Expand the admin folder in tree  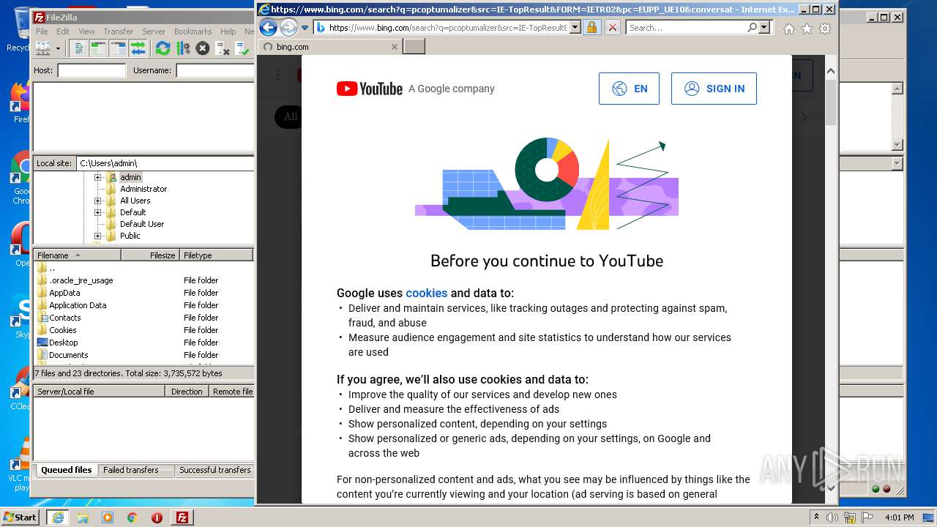coord(98,177)
